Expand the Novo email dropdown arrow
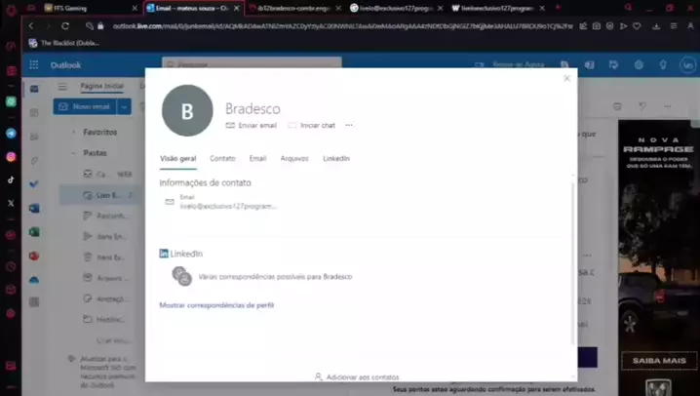Viewport: 700px width, 396px height. pos(124,106)
